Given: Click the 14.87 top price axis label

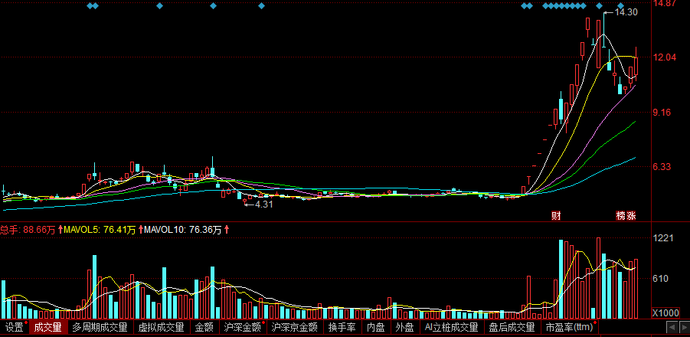Looking at the screenshot, I should [665, 4].
